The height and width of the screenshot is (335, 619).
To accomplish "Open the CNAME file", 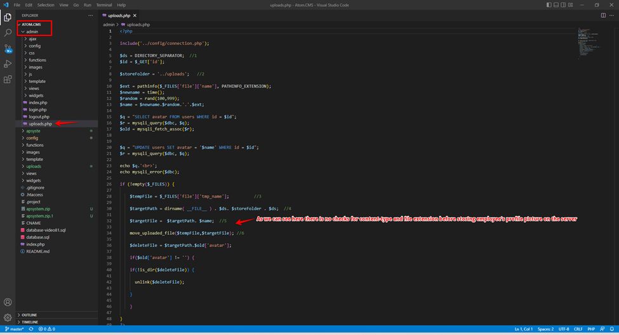I will point(57,223).
